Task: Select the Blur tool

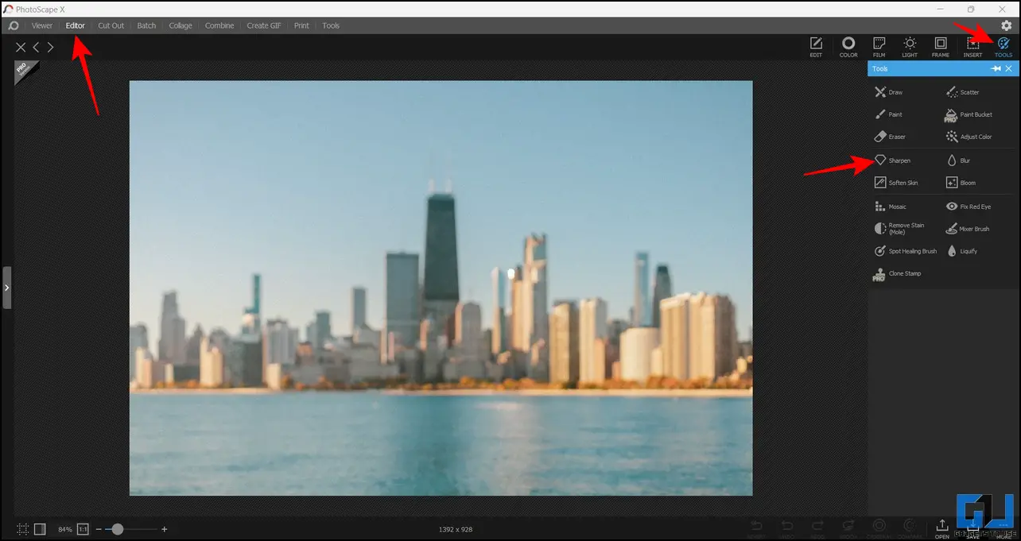Action: [x=958, y=160]
